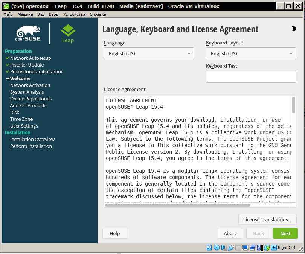Click the Time Zone step

pyautogui.click(x=21, y=119)
